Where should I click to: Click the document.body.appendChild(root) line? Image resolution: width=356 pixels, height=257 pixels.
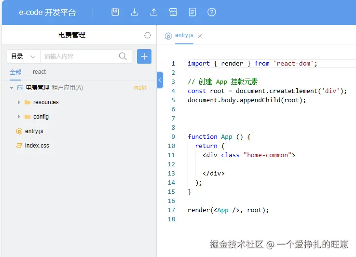click(x=247, y=100)
